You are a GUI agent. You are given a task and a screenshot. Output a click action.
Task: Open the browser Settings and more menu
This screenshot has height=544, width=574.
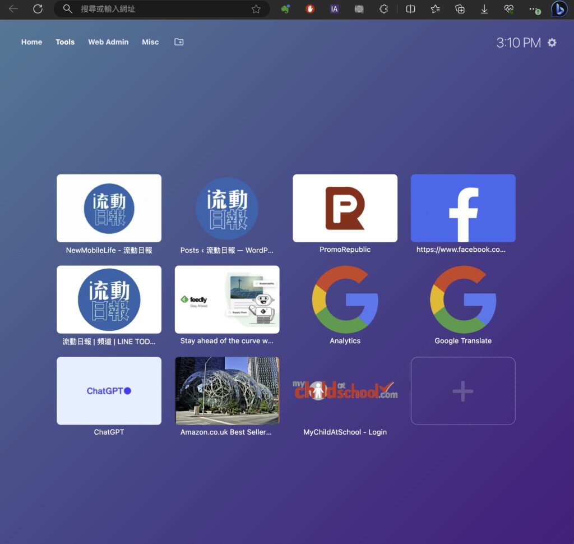(534, 10)
